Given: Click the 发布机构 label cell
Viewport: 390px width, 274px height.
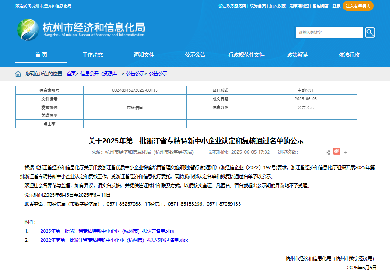Looking at the screenshot, I should [50, 107].
